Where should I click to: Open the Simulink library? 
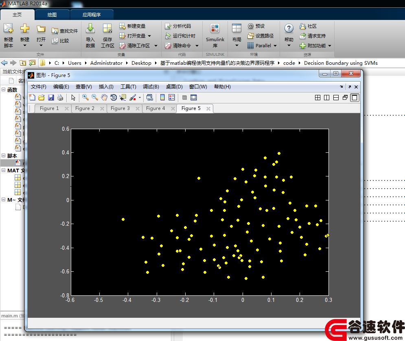(215, 35)
